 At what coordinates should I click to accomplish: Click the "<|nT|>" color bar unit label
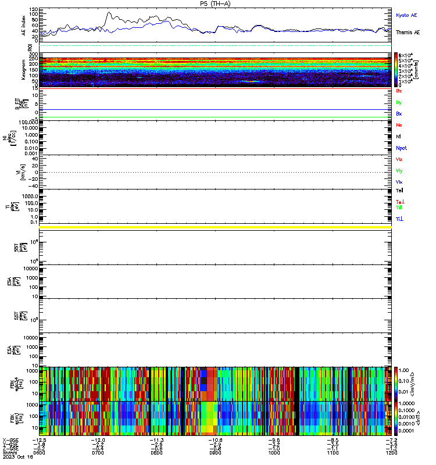(417, 419)
